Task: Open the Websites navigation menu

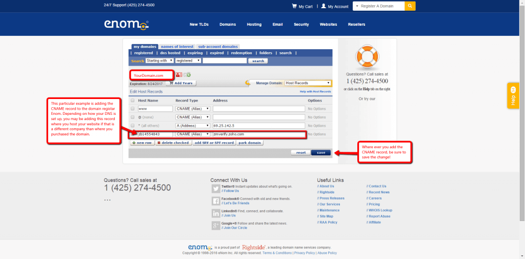Action: [x=329, y=25]
